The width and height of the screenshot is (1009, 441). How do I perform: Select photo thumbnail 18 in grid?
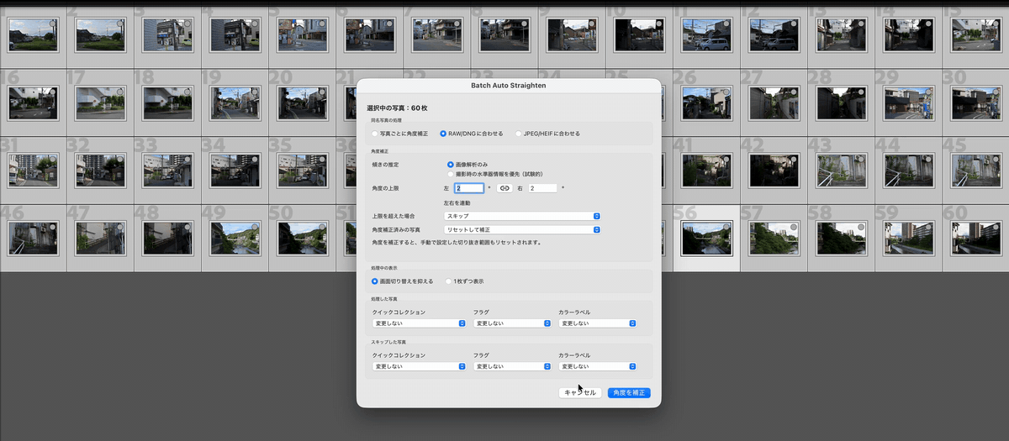[x=167, y=102]
